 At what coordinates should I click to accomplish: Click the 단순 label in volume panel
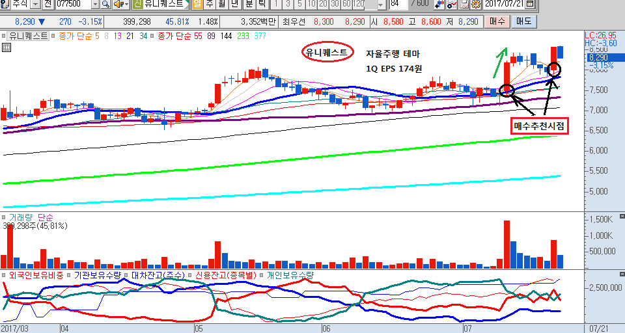point(46,217)
